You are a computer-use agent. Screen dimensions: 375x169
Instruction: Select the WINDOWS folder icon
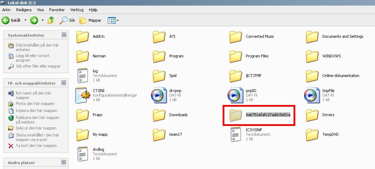coord(312,56)
